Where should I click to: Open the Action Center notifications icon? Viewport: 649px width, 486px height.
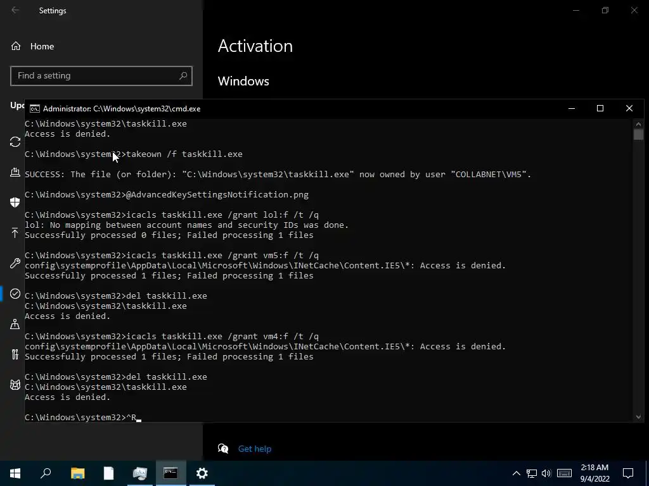coord(628,473)
